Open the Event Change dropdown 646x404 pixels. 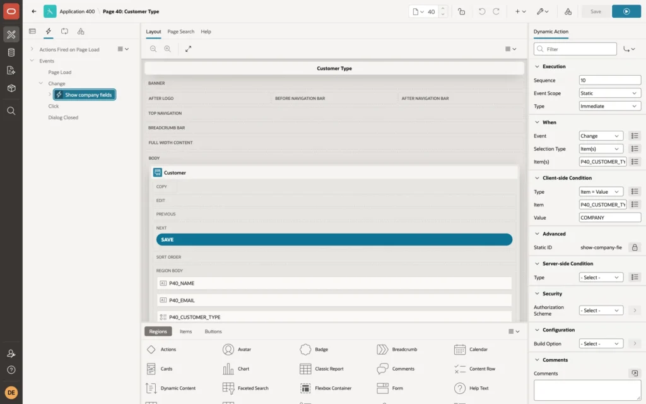601,136
